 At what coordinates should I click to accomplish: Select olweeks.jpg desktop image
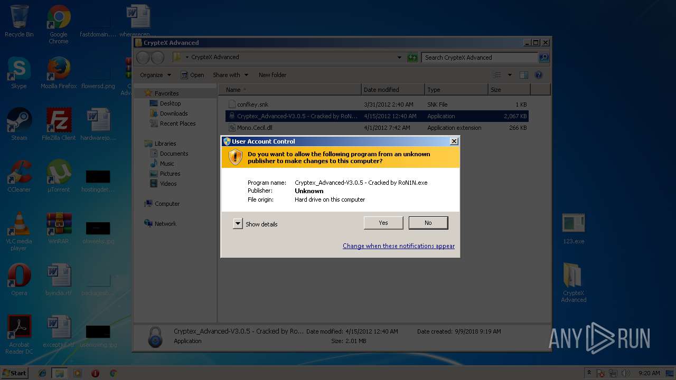pyautogui.click(x=98, y=231)
